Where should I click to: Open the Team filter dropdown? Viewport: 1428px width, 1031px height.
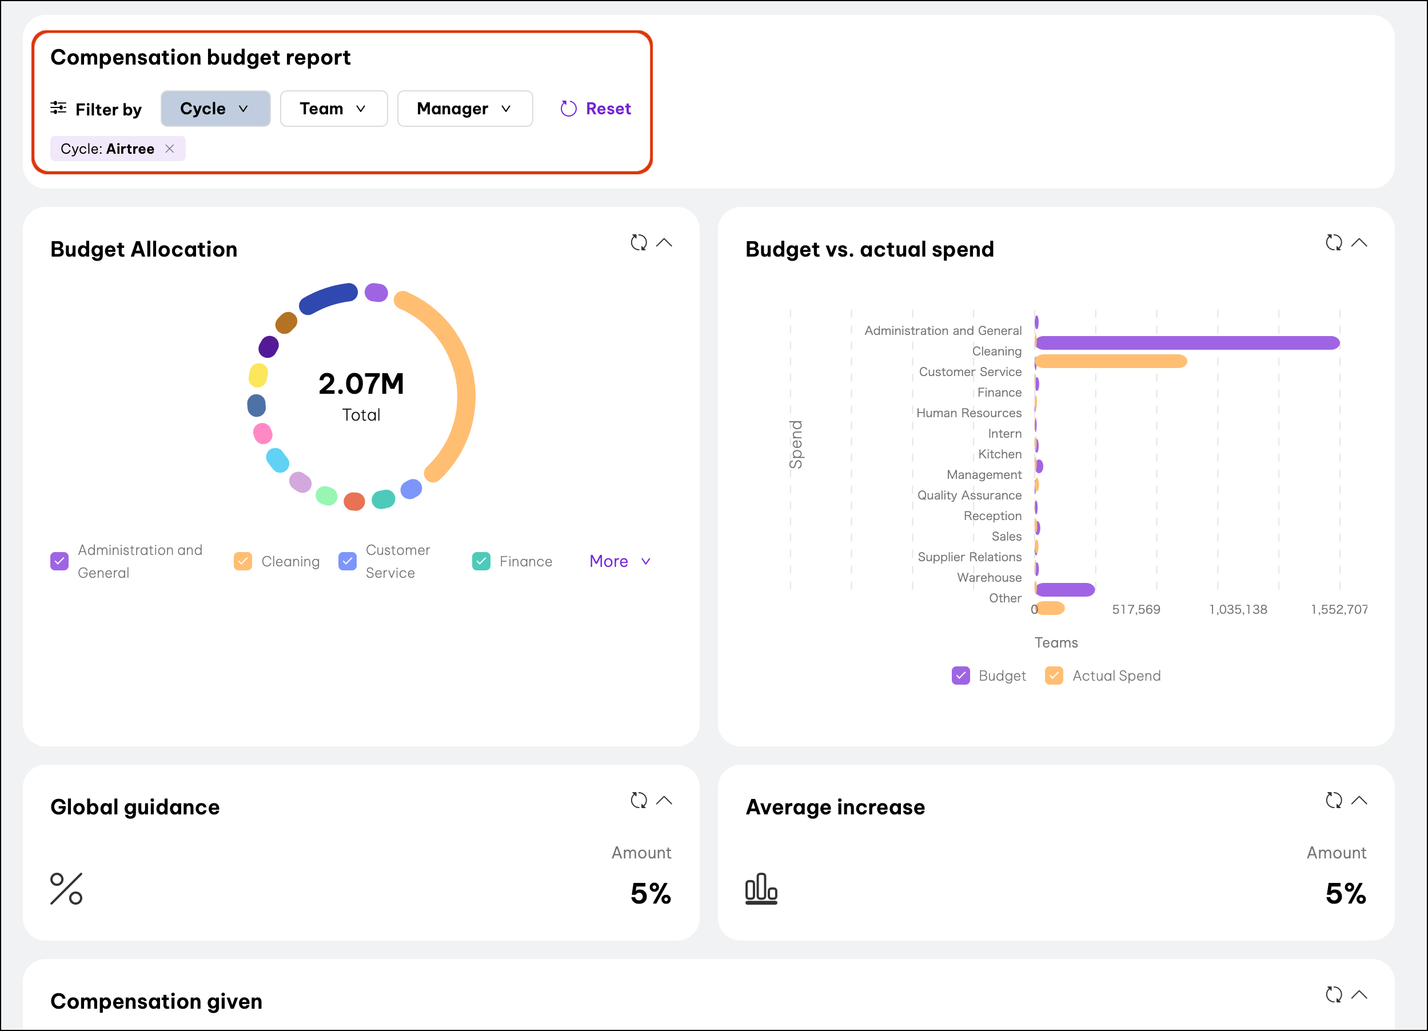pyautogui.click(x=333, y=108)
